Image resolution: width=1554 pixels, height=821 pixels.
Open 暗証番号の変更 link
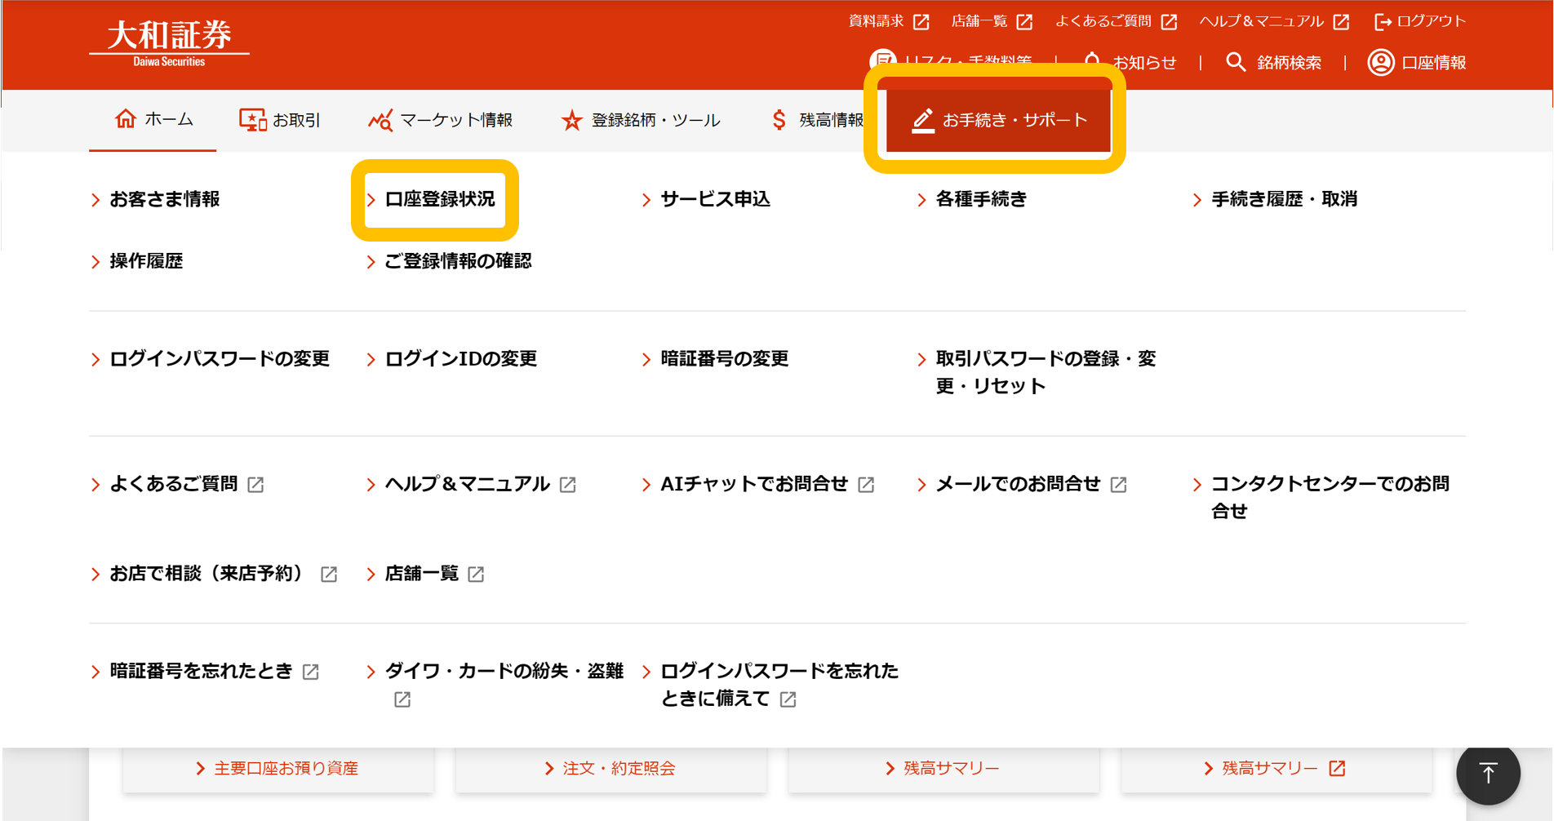click(723, 359)
